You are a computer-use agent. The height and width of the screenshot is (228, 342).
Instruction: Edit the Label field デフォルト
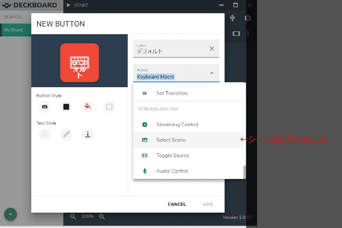coord(176,48)
